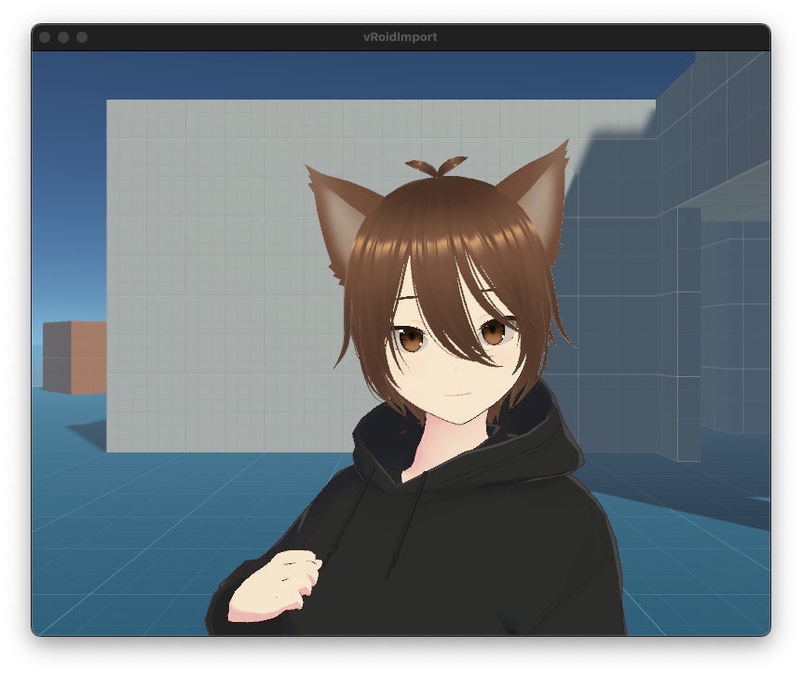The image size is (802, 675).
Task: Click the avatar's eye on the left
Action: tap(409, 339)
